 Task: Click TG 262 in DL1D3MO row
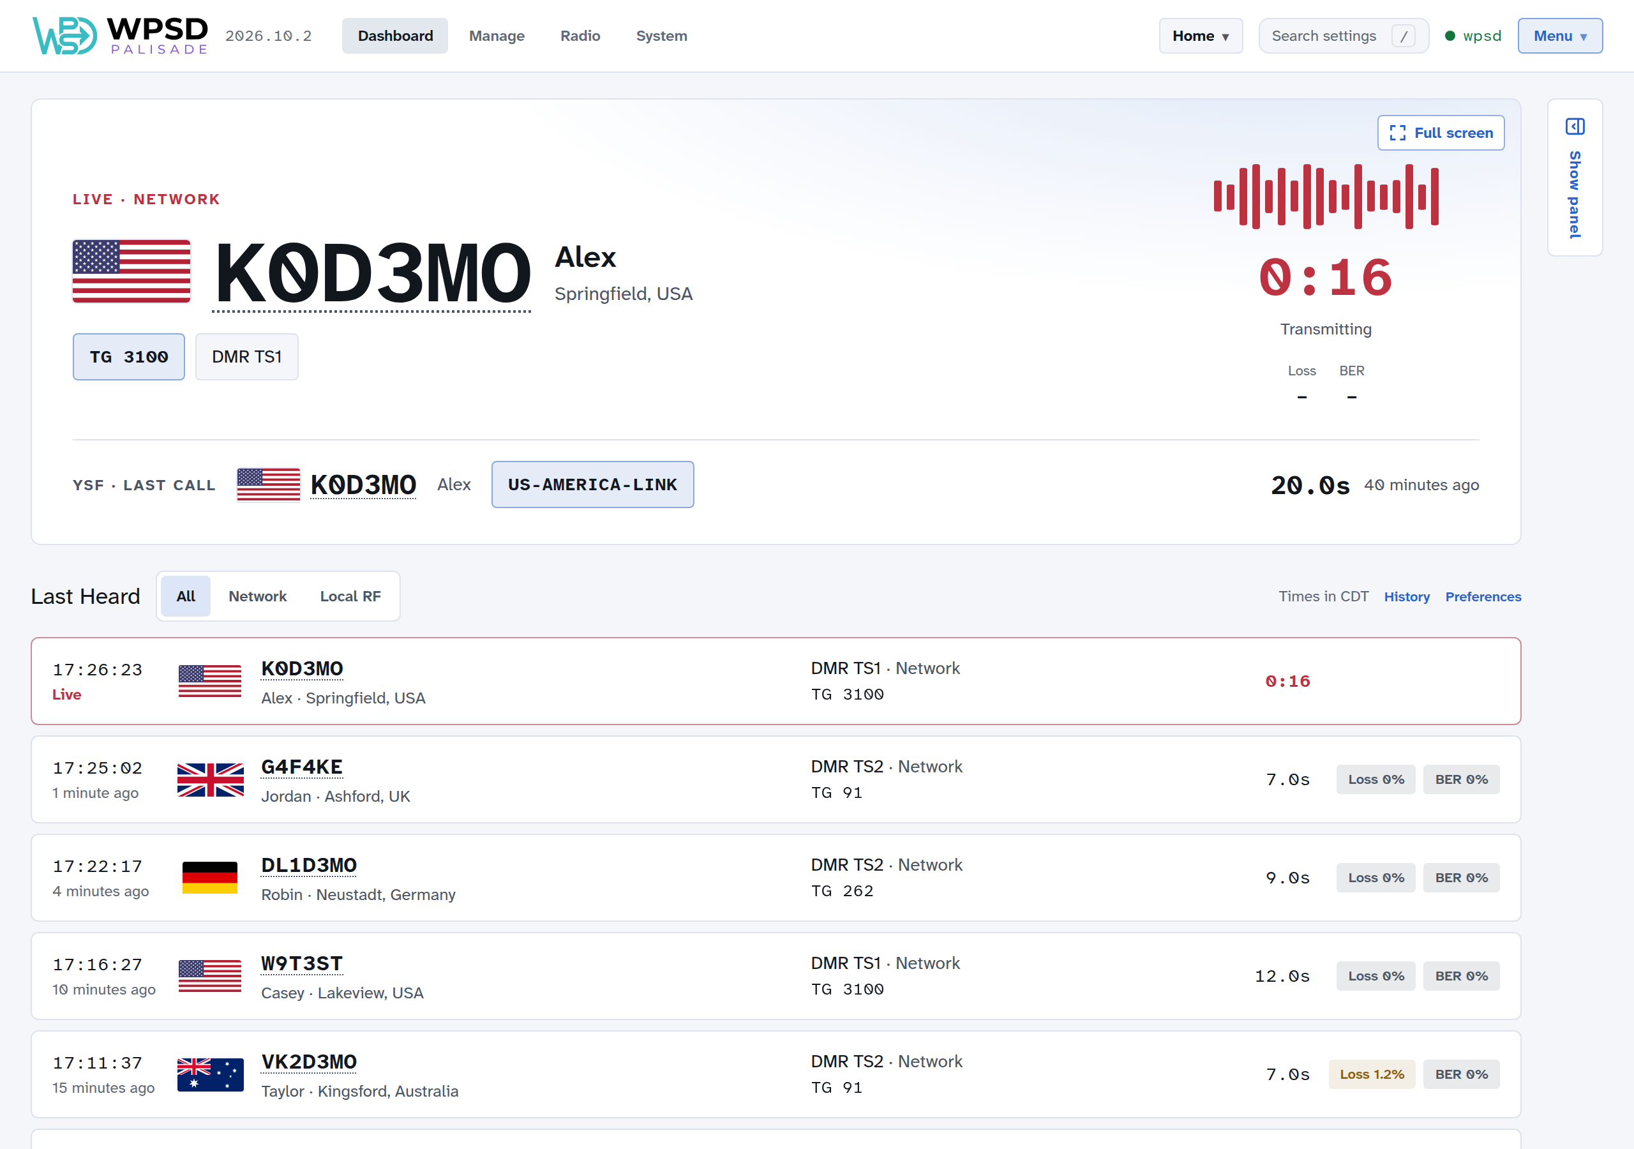tap(842, 891)
